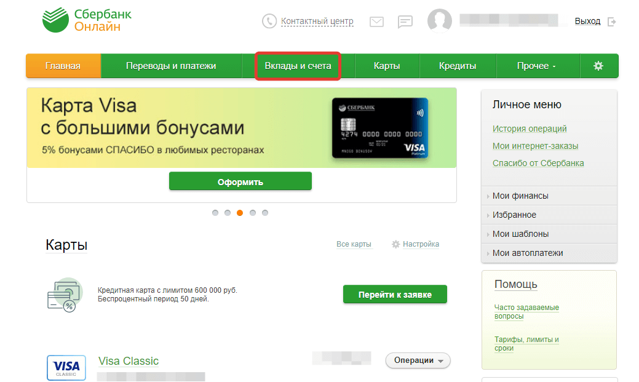Select the fifth banner slide dot

click(x=265, y=213)
